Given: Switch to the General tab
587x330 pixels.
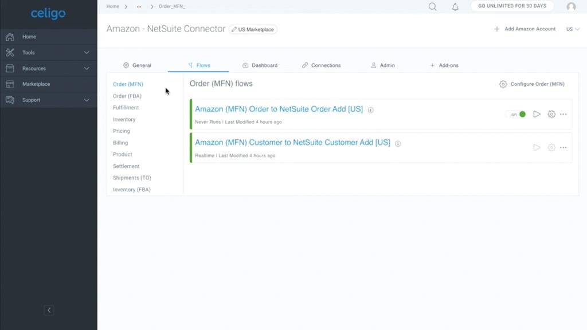Looking at the screenshot, I should pyautogui.click(x=138, y=65).
